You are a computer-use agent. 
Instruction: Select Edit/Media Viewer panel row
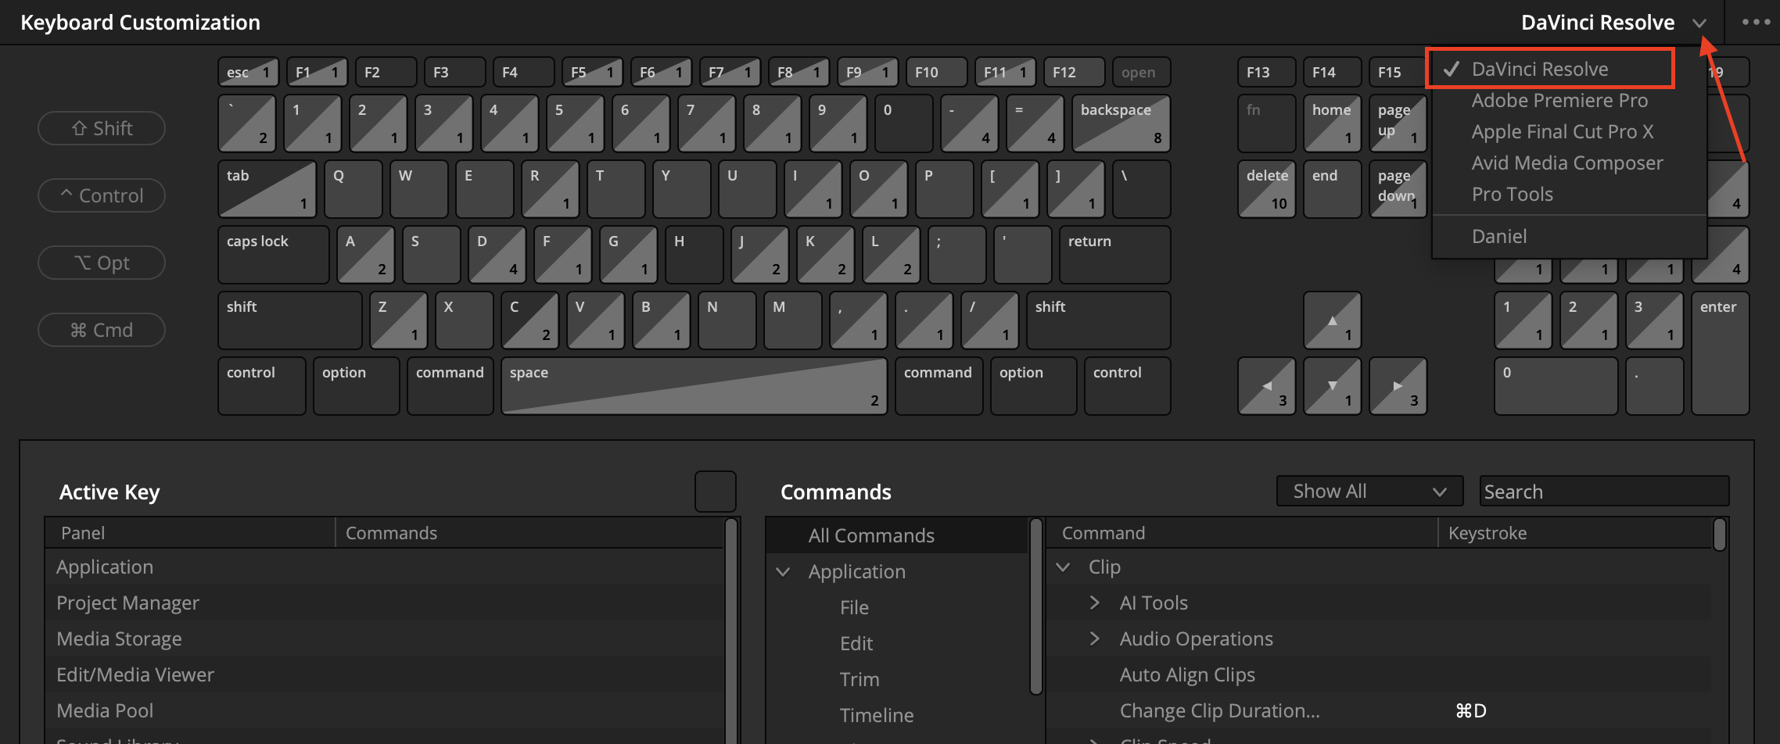(385, 674)
